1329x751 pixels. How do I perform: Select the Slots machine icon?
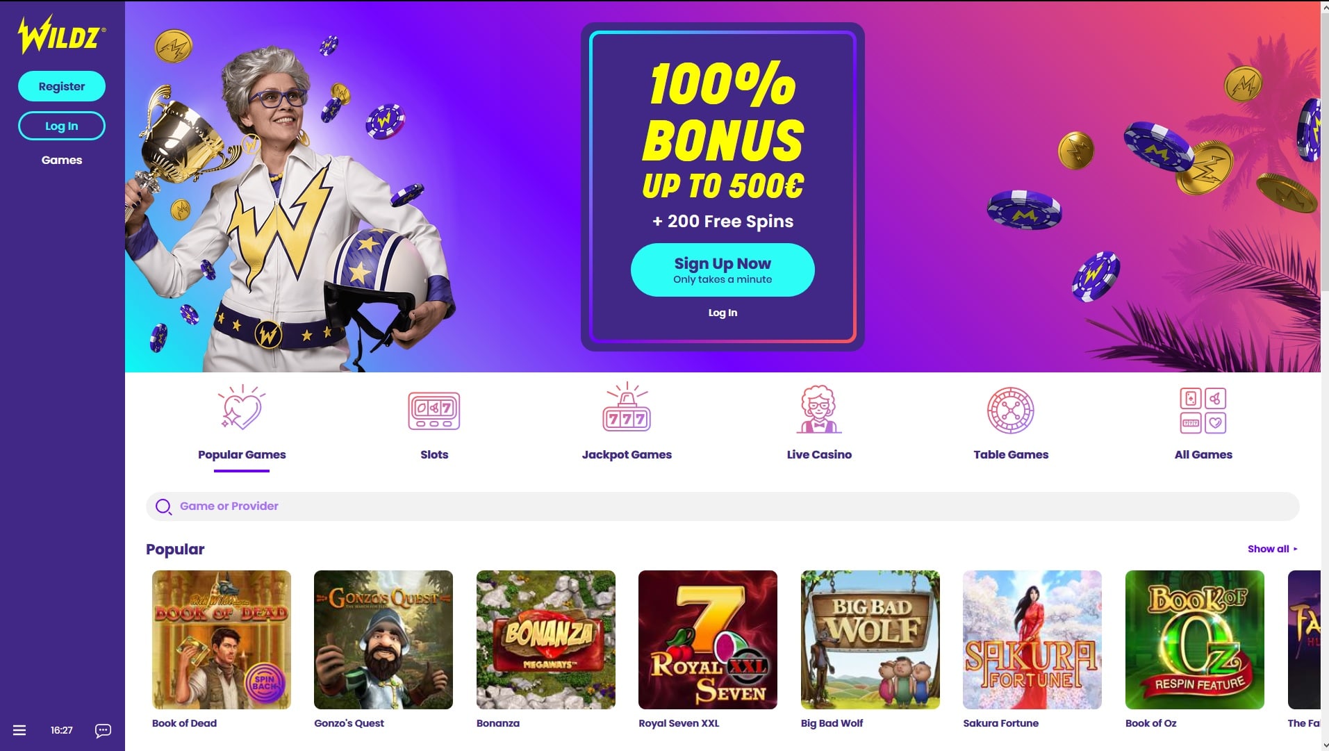pos(434,411)
